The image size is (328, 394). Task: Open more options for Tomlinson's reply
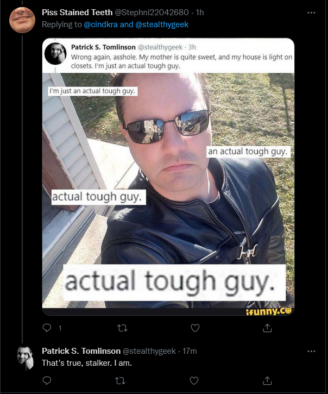(x=311, y=351)
